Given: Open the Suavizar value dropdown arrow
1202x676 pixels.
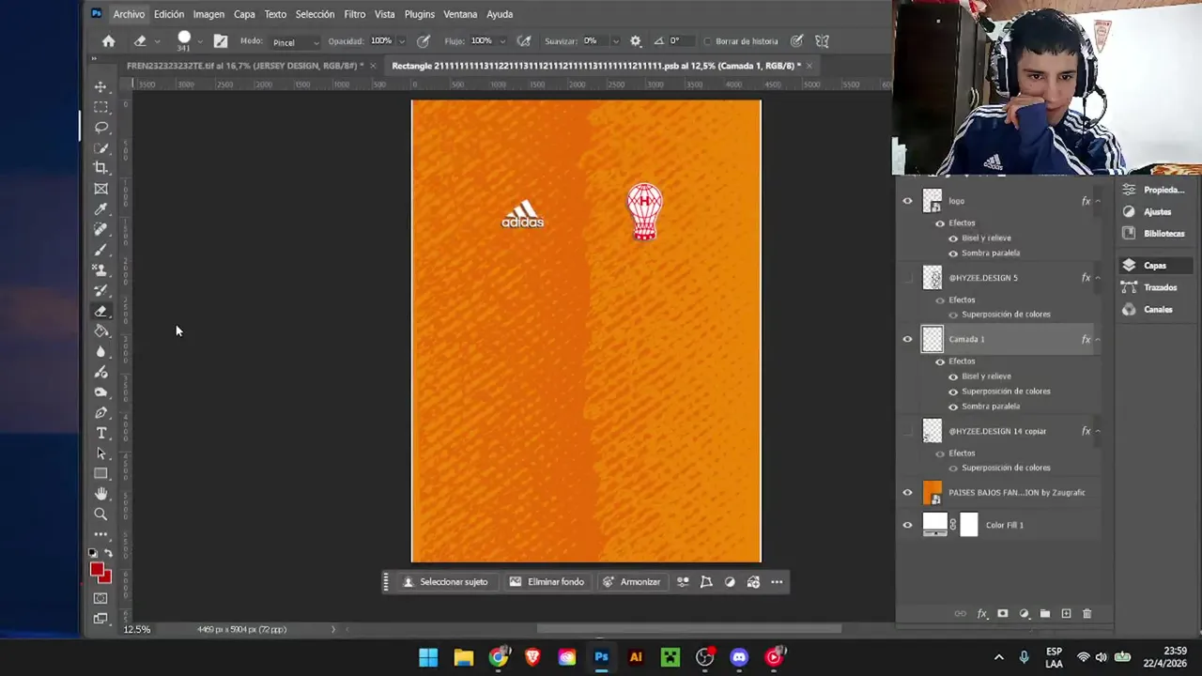Looking at the screenshot, I should coord(615,41).
